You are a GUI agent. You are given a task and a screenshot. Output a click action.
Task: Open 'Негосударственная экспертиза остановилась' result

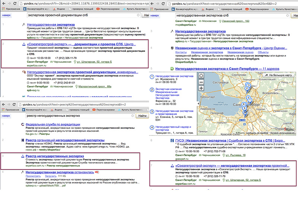coord(60,172)
